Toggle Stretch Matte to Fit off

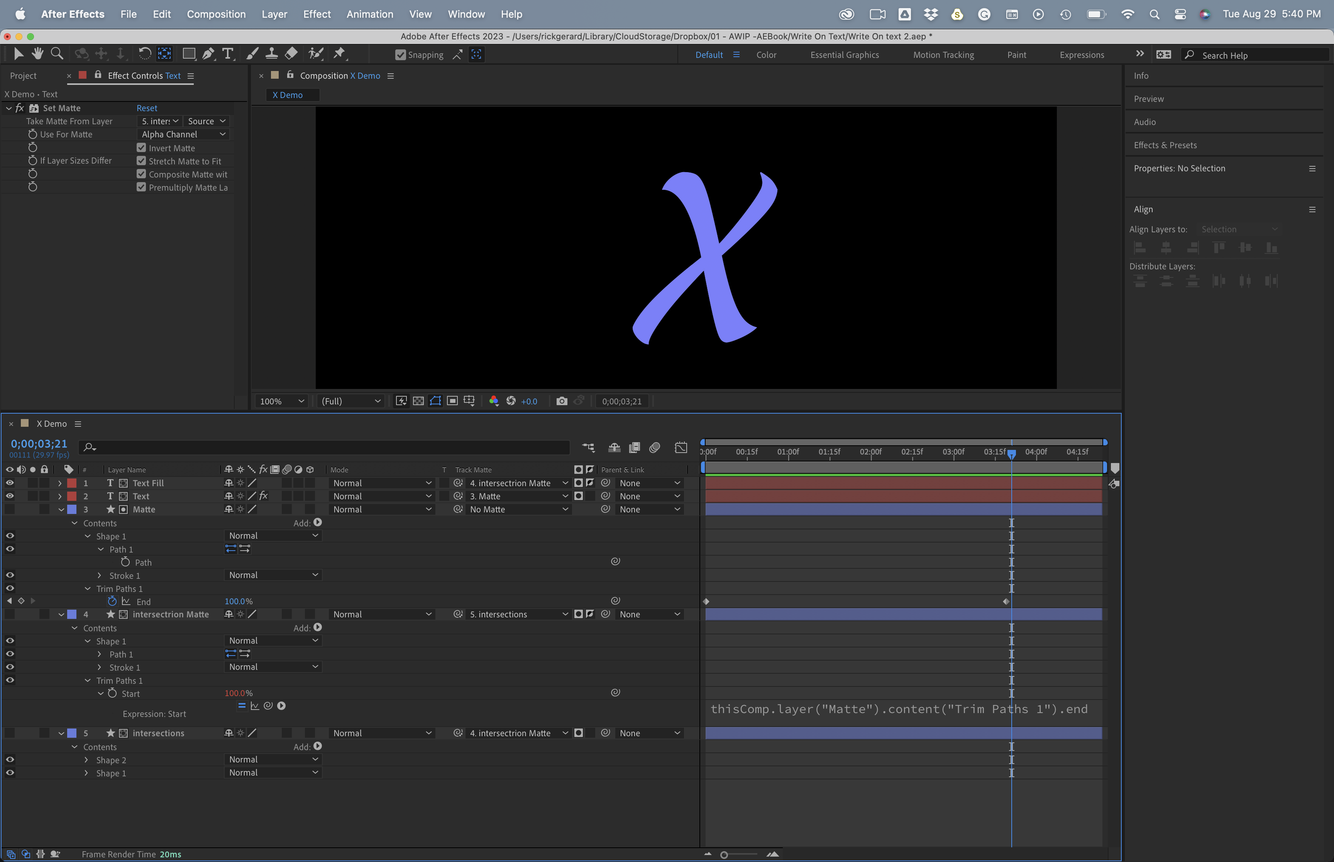(141, 161)
